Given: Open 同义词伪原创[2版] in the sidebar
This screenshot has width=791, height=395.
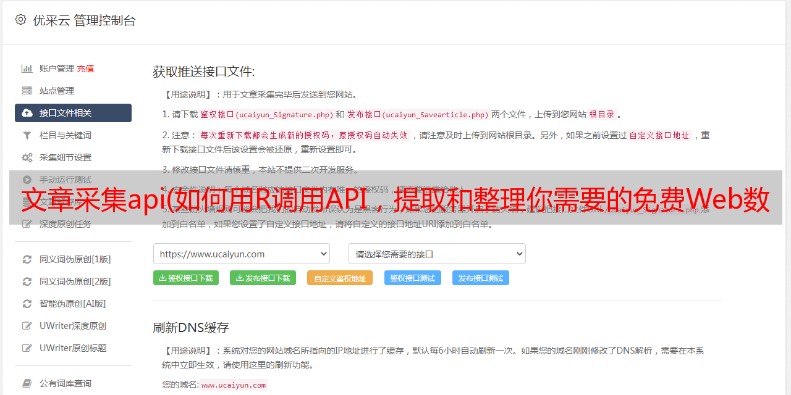Looking at the screenshot, I should (75, 281).
